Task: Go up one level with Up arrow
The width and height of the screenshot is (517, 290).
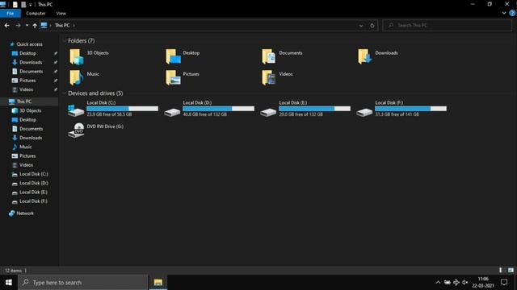Action: click(x=35, y=25)
